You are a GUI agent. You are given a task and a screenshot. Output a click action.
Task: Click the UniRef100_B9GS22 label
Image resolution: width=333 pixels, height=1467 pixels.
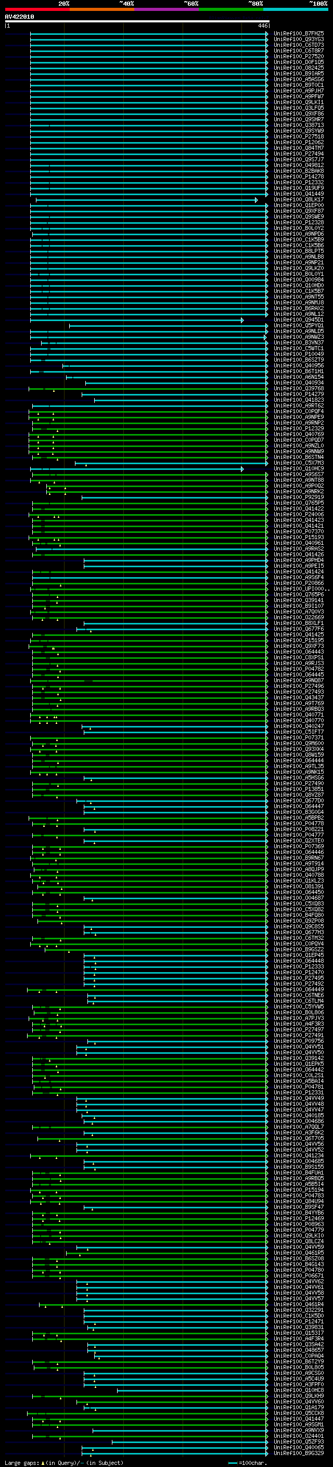298,949
